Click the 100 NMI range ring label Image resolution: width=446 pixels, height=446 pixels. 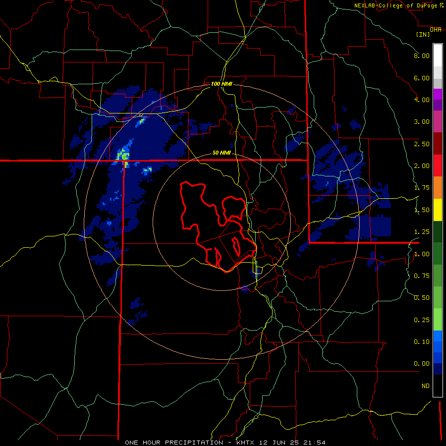(222, 84)
